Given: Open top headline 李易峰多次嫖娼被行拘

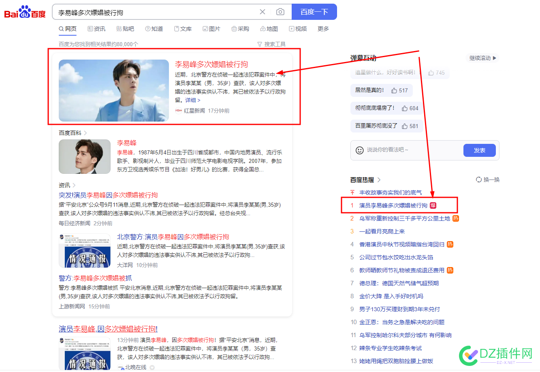Looking at the screenshot, I should [x=211, y=64].
